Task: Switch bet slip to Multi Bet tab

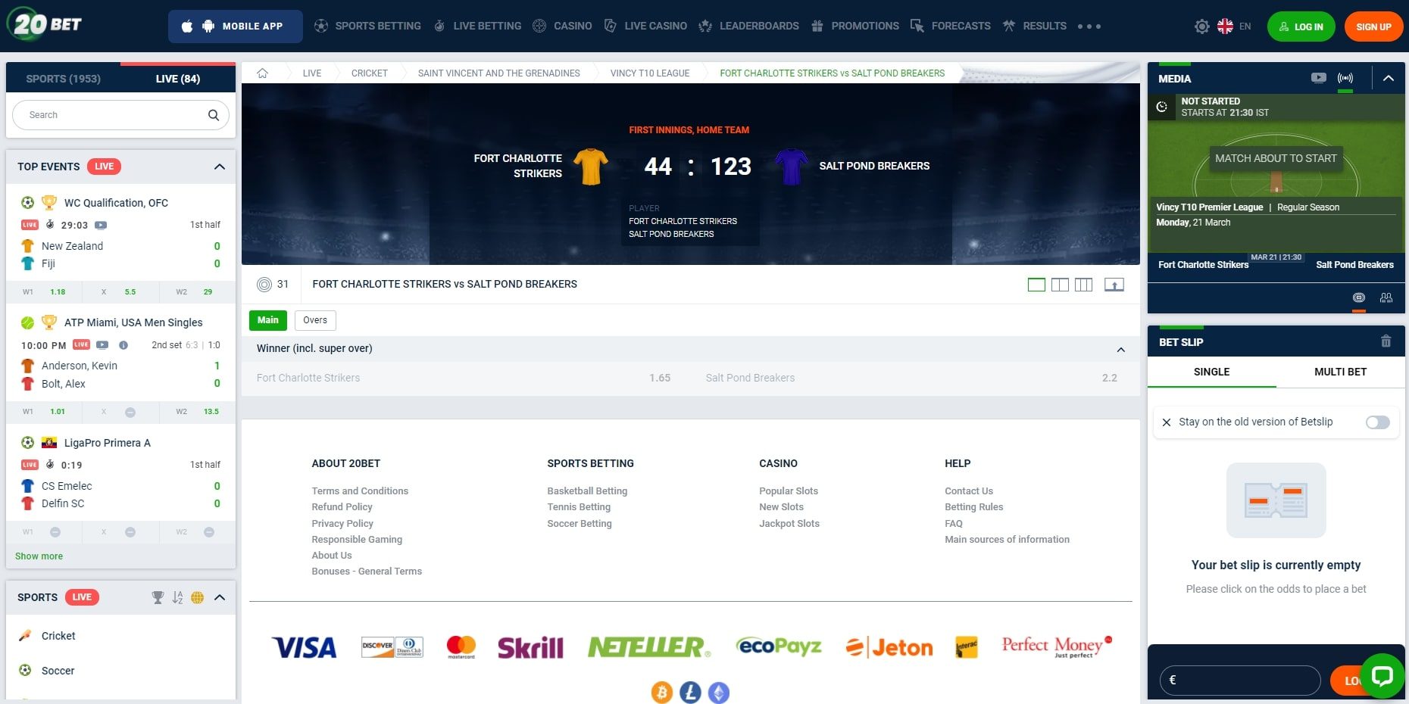Action: (x=1341, y=372)
